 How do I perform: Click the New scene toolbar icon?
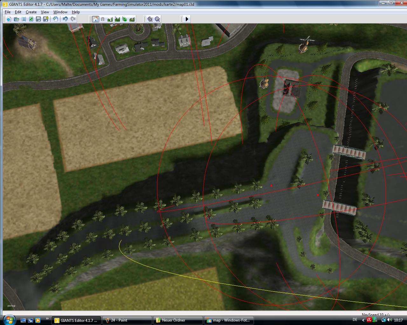9,19
